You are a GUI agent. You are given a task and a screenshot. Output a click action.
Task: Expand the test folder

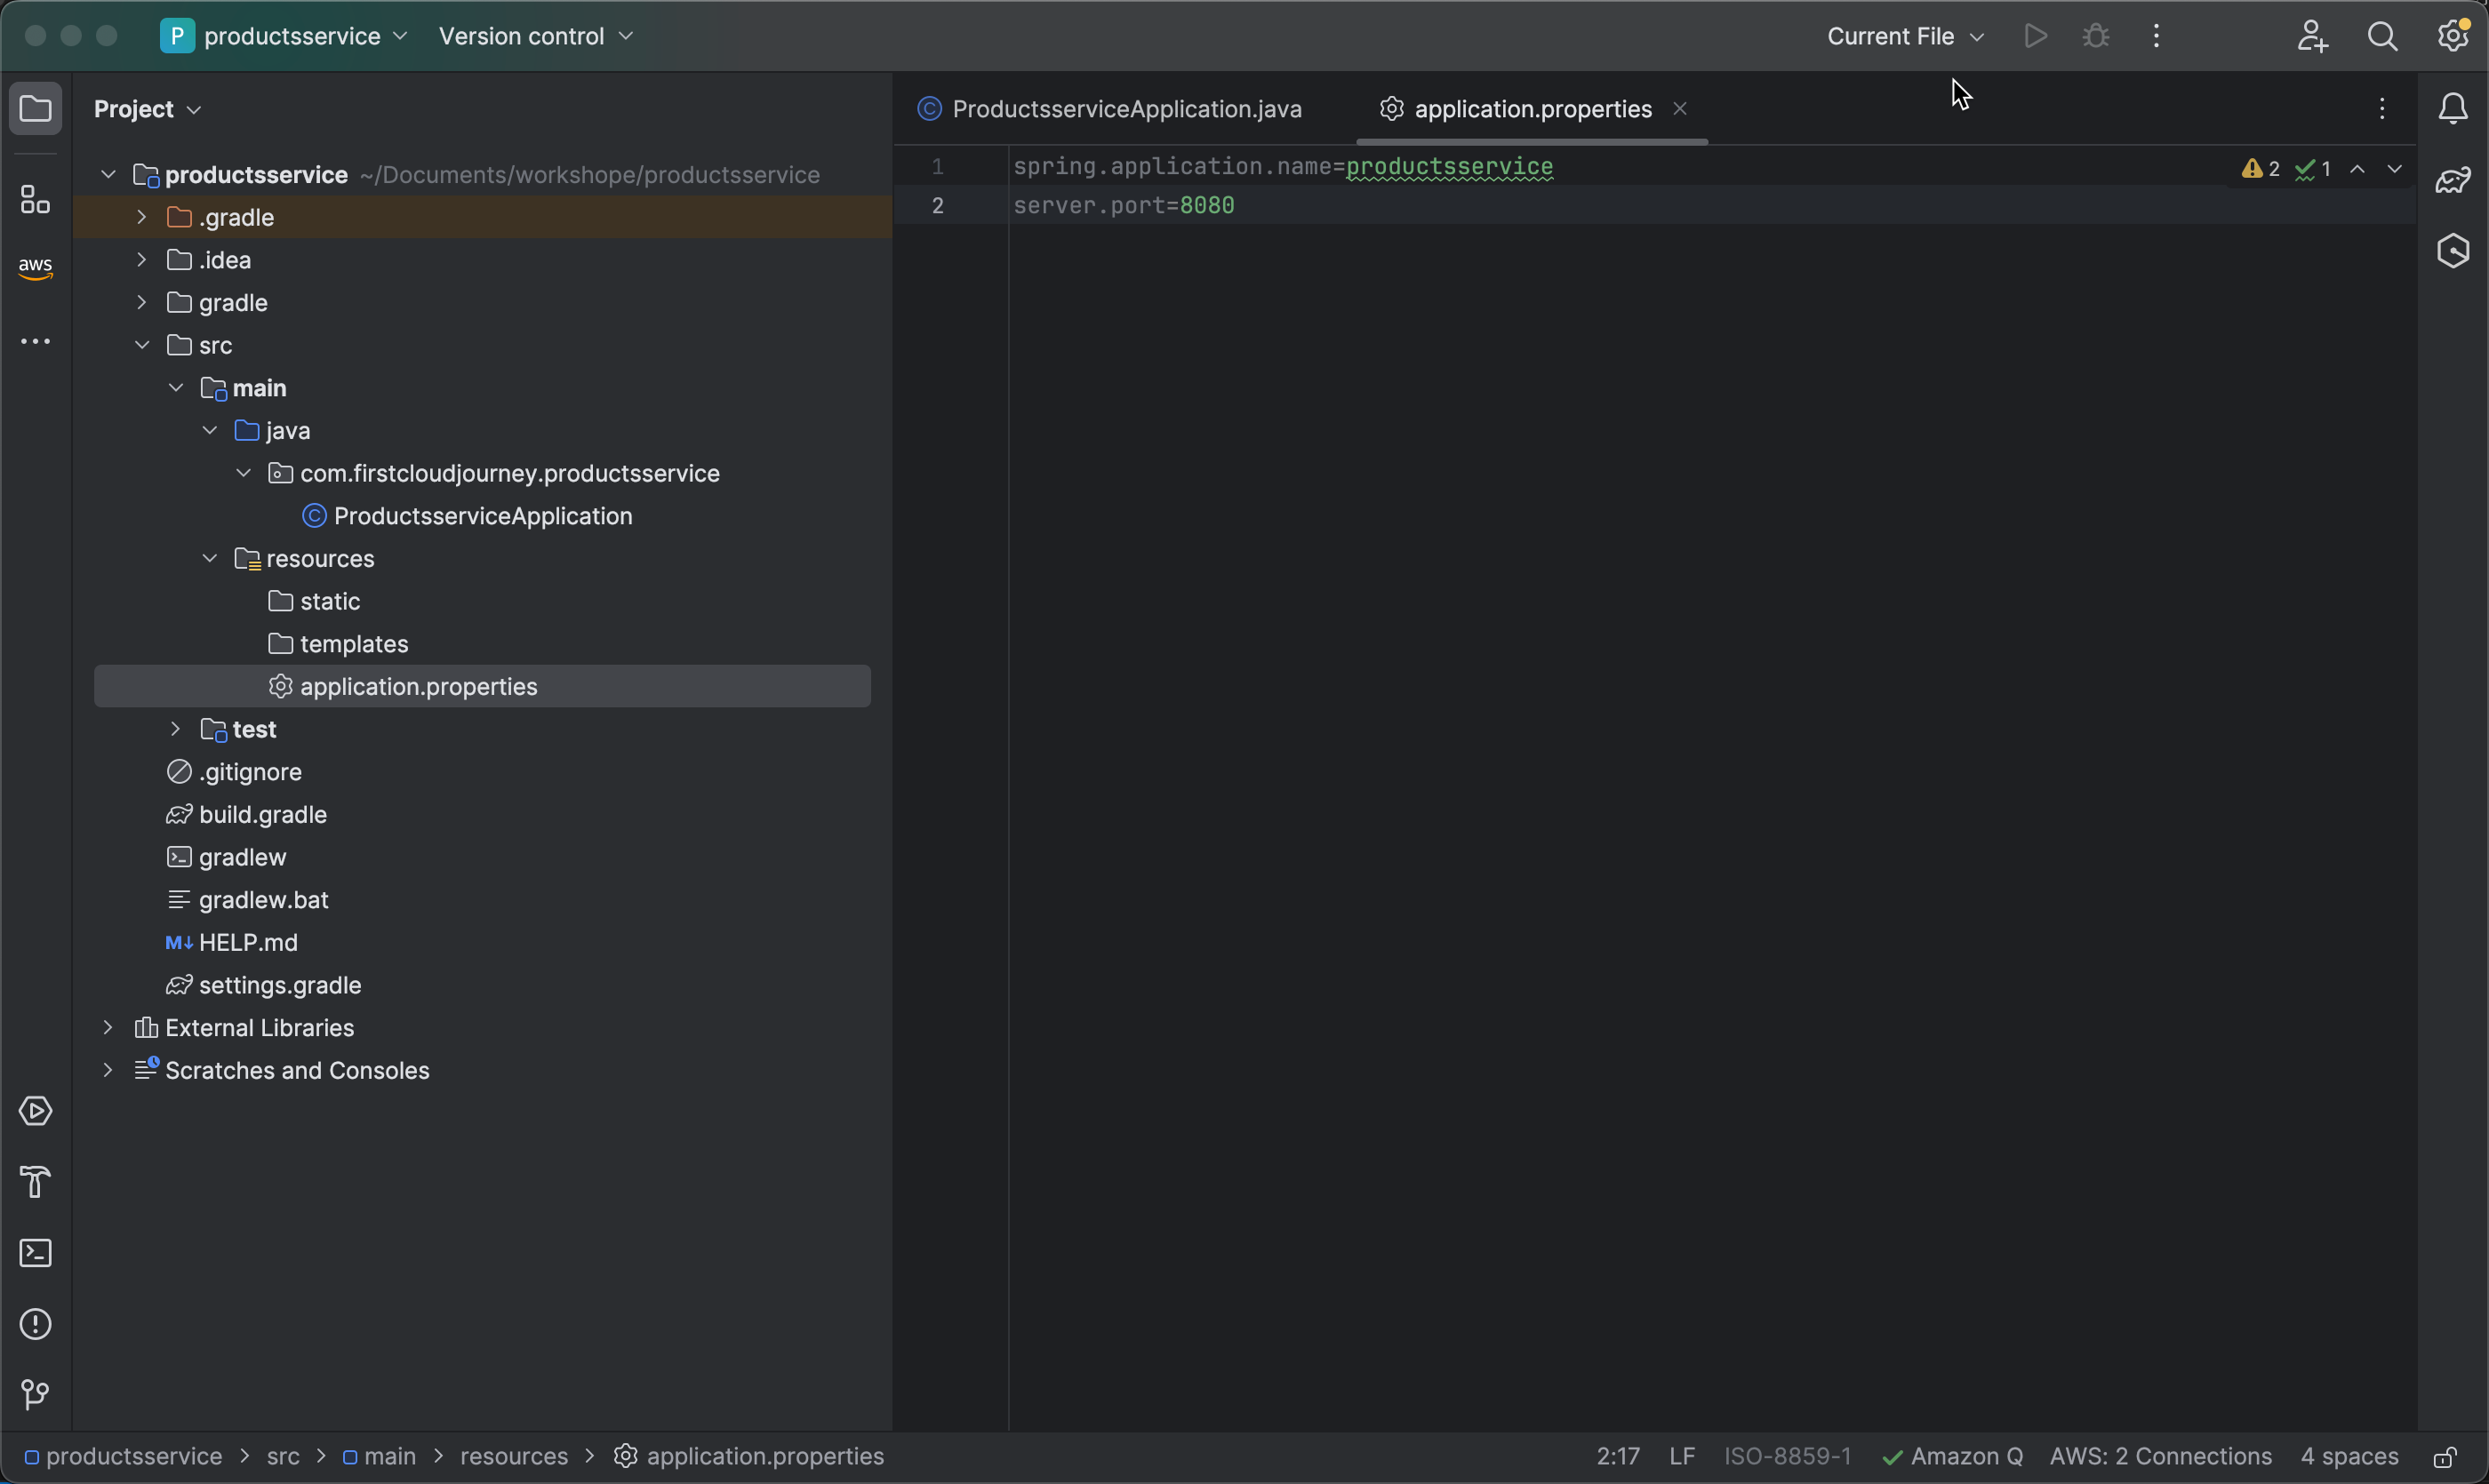[x=175, y=729]
